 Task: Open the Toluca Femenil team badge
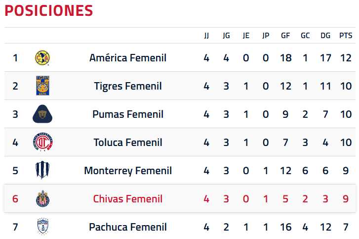coord(42,142)
